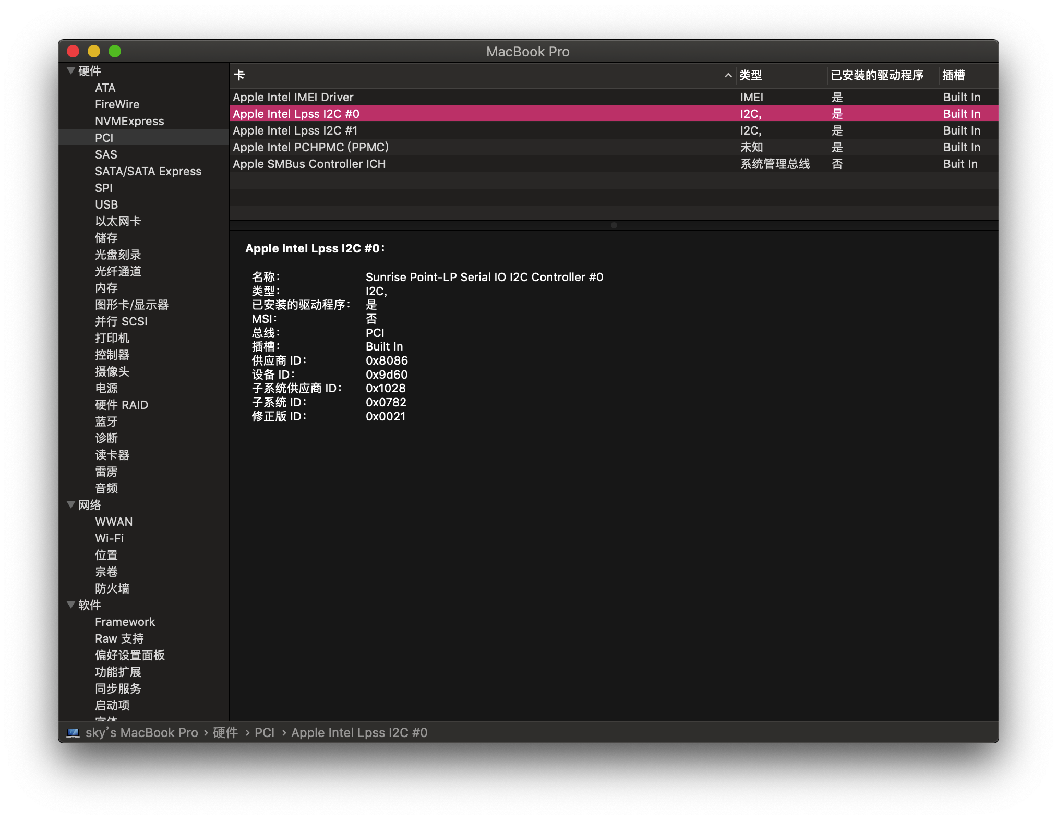1057x820 pixels.
Task: Open USB in hardware list
Action: click(106, 204)
